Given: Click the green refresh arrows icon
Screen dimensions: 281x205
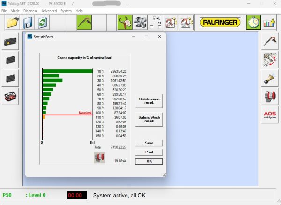Looking at the screenshot, I should tap(43, 22).
